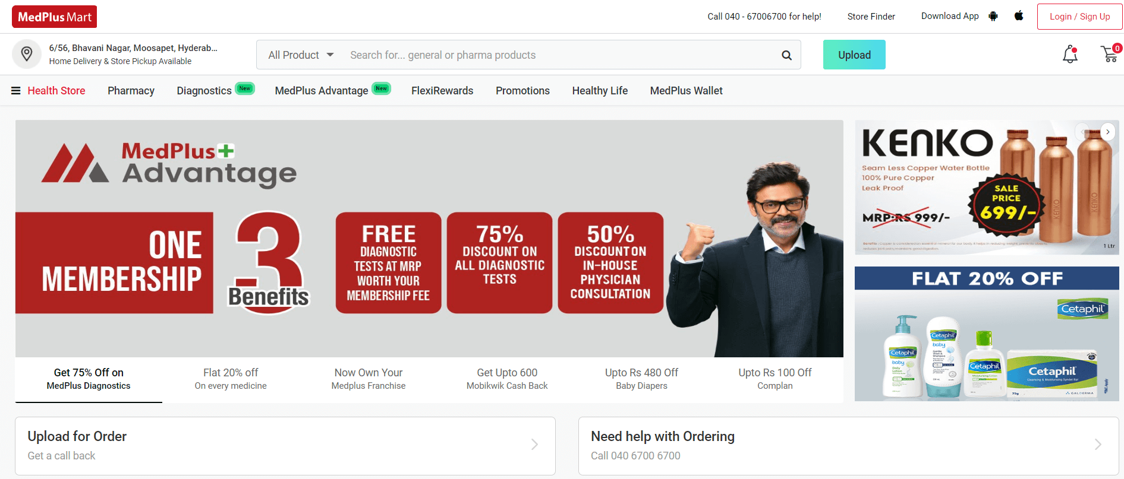Open the Upload for Order card
The image size is (1124, 479).
(x=285, y=446)
